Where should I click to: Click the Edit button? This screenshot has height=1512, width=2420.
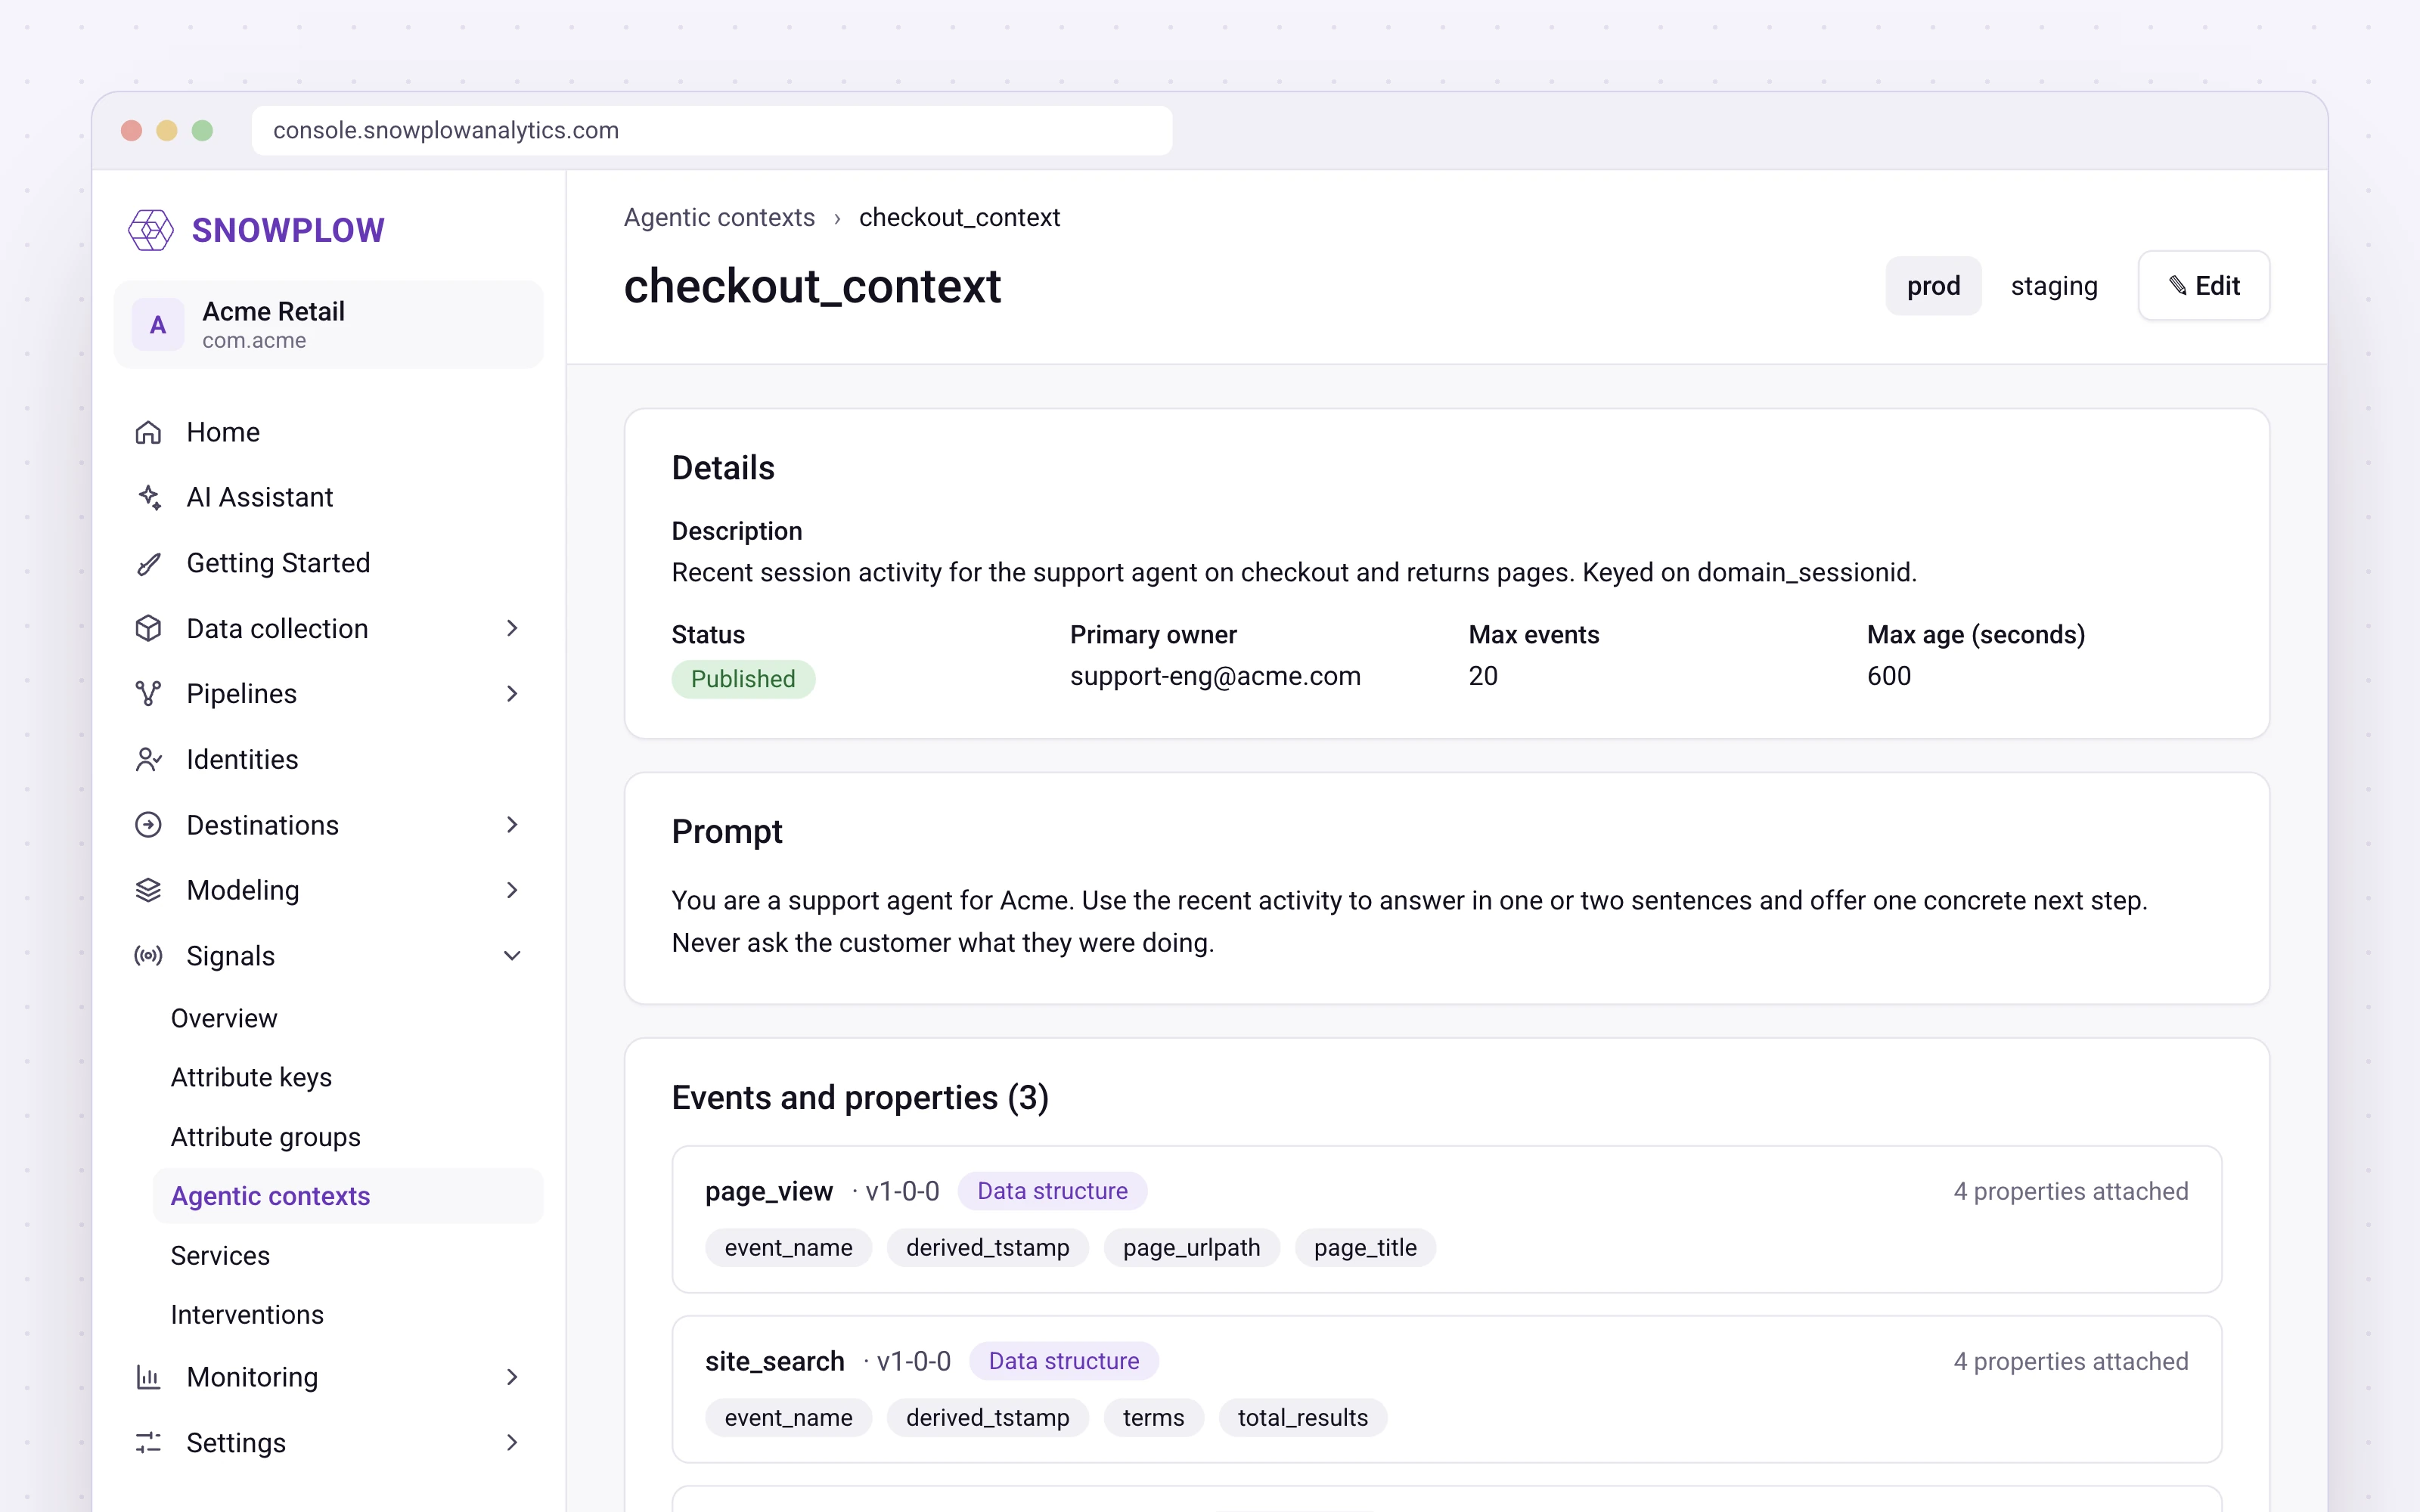pyautogui.click(x=2204, y=286)
